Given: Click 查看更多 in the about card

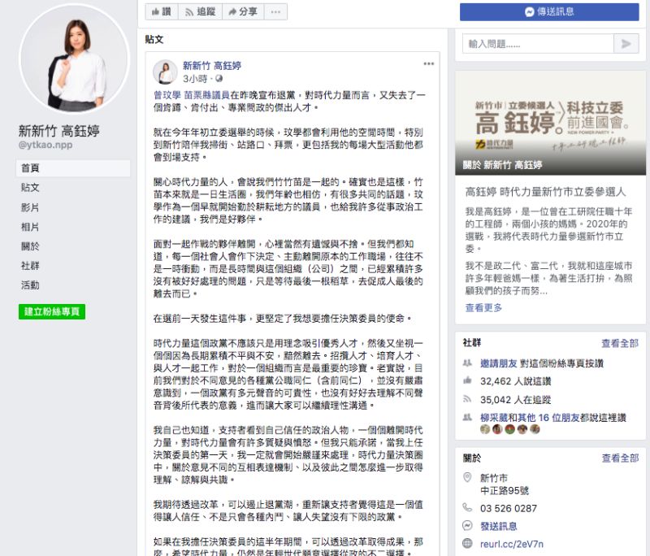Looking at the screenshot, I should [483, 307].
